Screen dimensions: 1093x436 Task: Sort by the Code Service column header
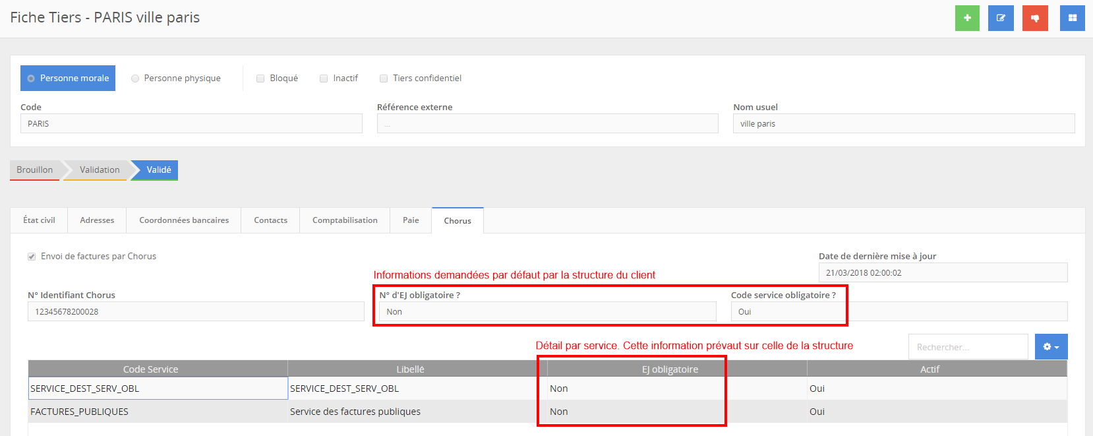click(x=151, y=369)
